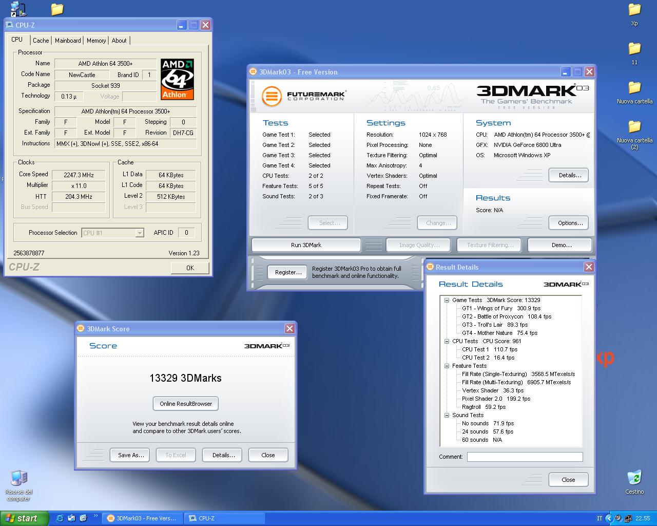Switch to the Mainboard tab in CPU-Z

tap(68, 41)
